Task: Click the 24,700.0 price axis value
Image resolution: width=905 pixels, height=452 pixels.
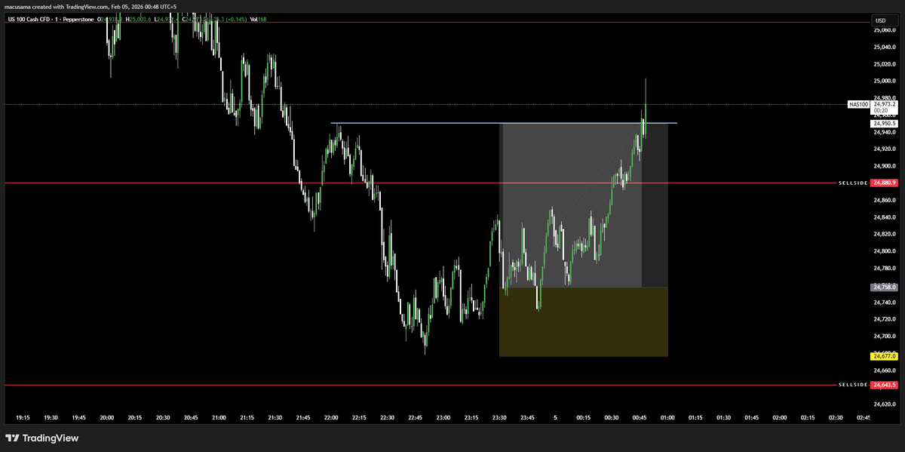Action: 884,337
